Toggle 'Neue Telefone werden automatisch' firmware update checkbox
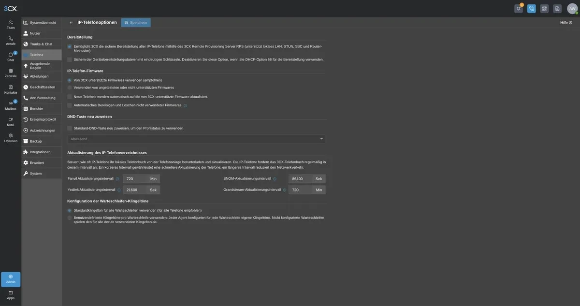580x306 pixels. 70,97
